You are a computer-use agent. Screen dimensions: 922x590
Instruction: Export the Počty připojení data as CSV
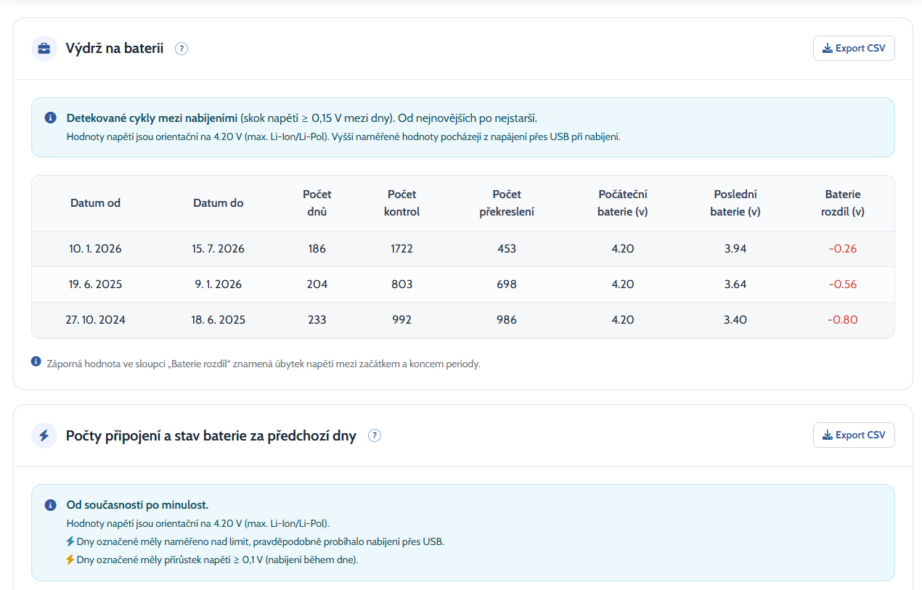(854, 435)
